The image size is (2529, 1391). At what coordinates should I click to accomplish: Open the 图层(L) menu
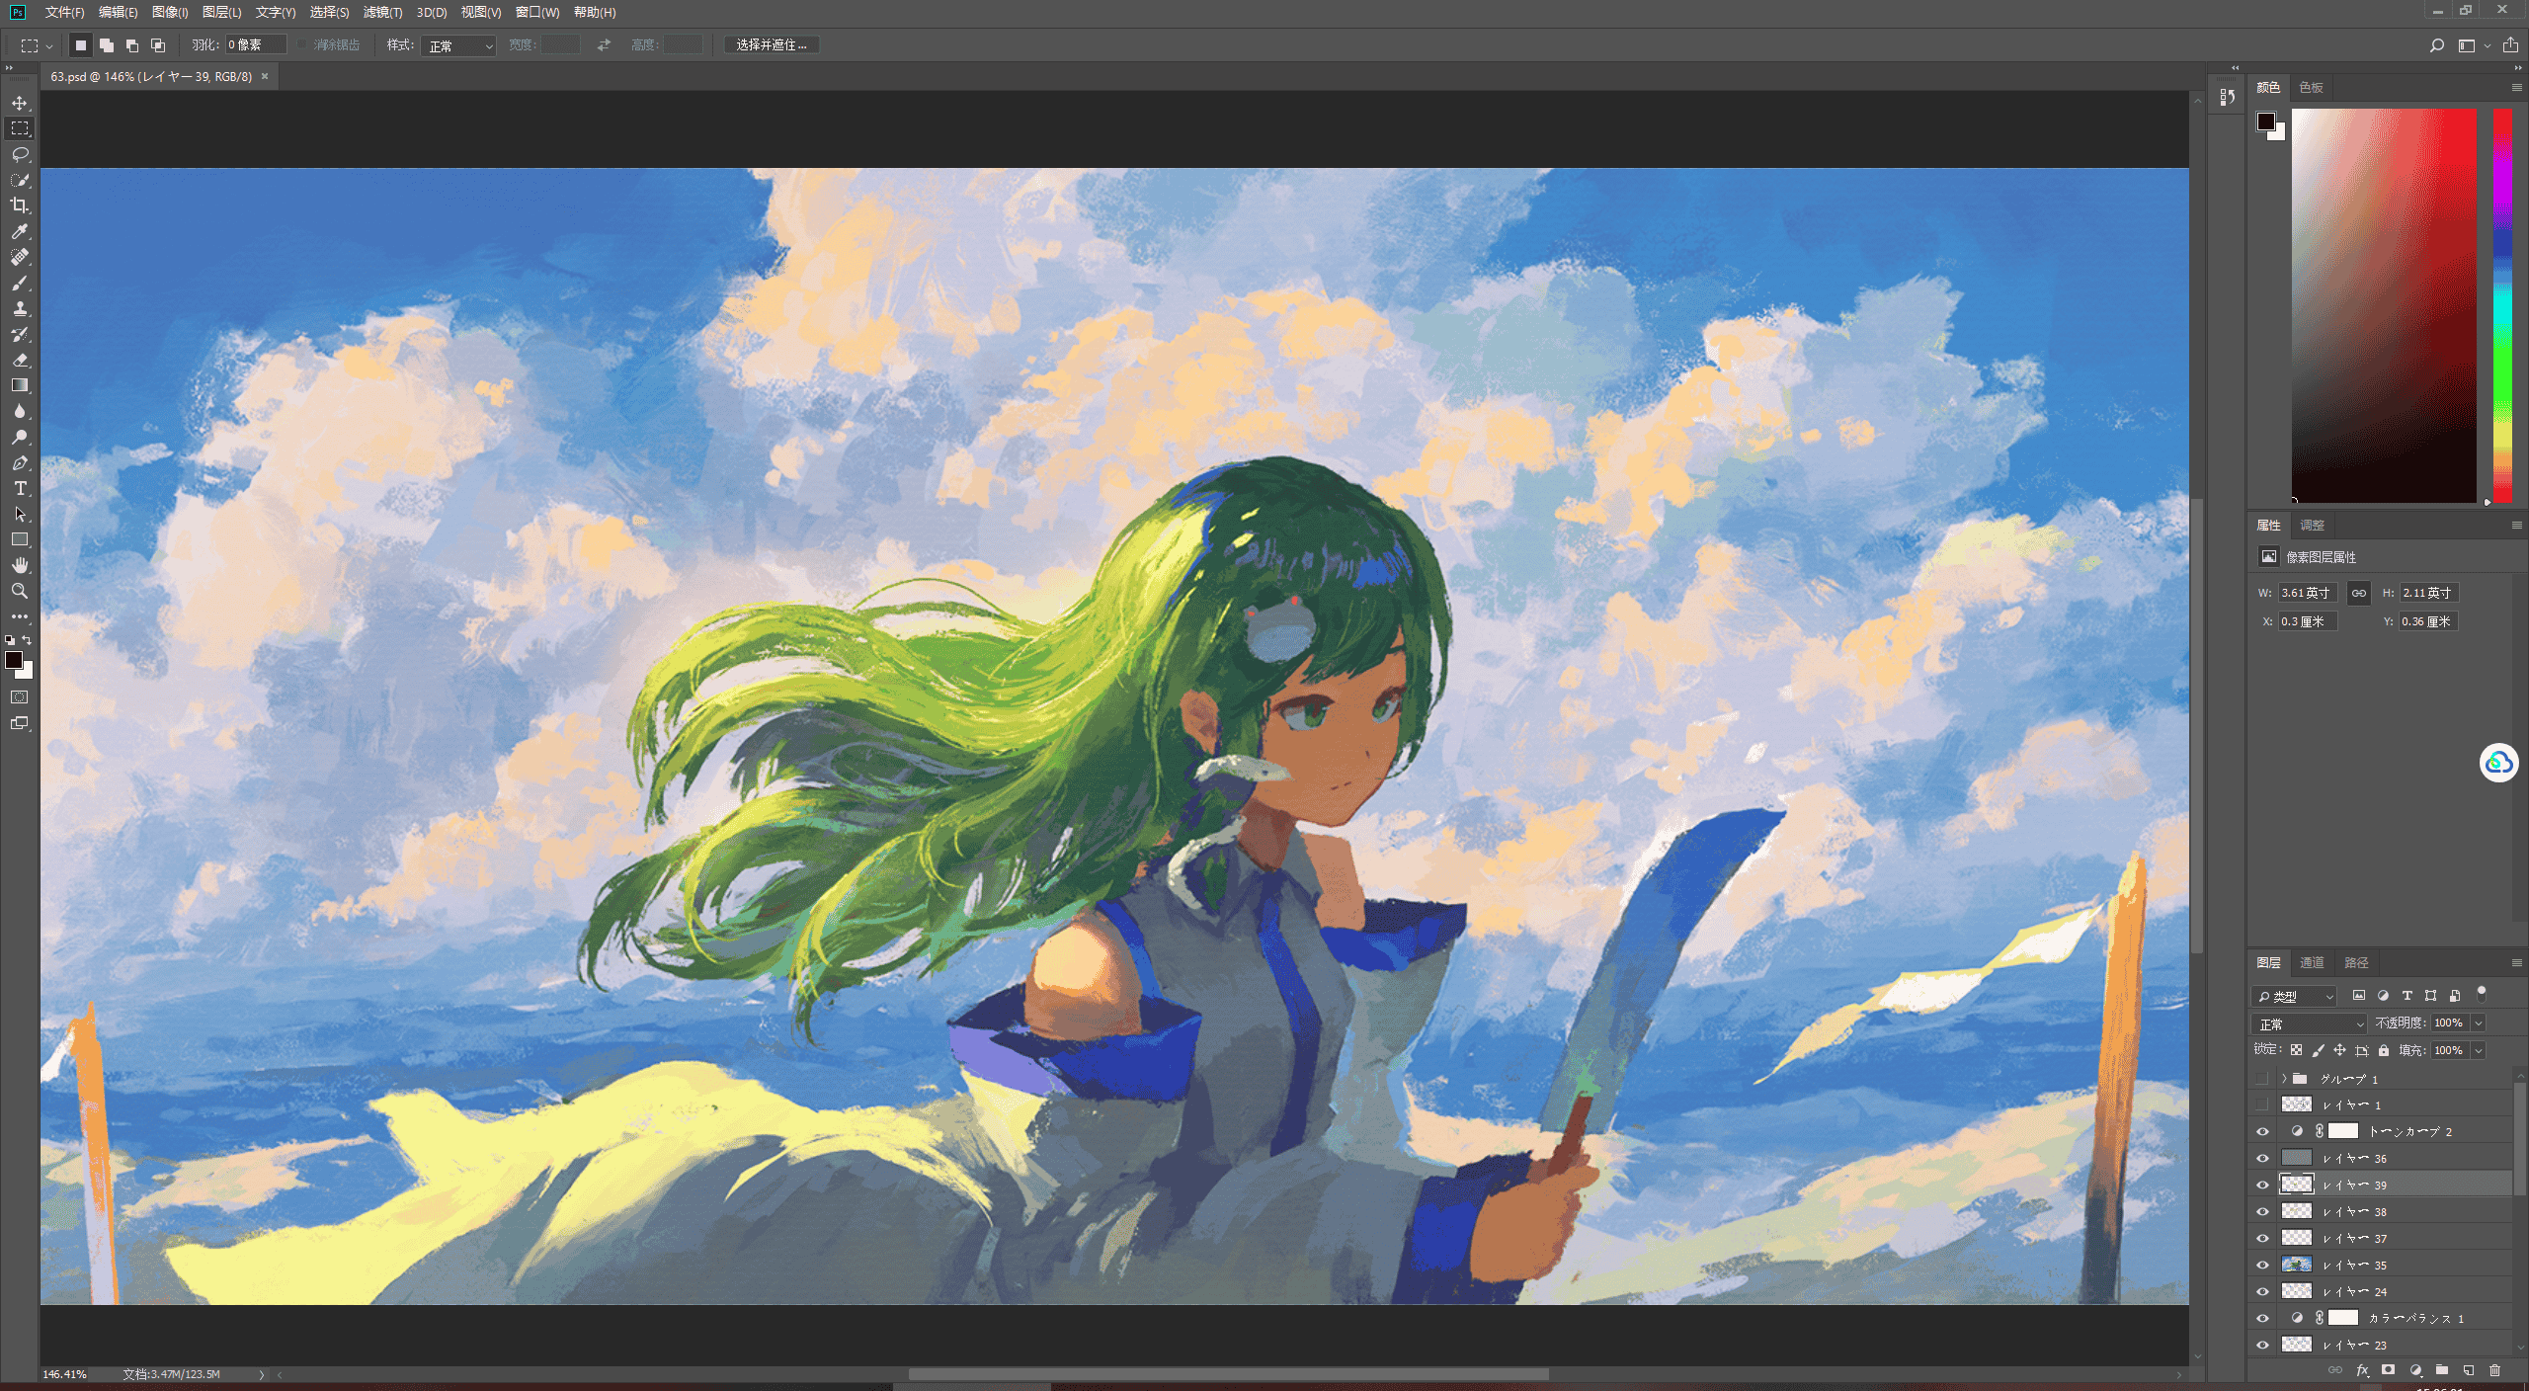pyautogui.click(x=221, y=12)
